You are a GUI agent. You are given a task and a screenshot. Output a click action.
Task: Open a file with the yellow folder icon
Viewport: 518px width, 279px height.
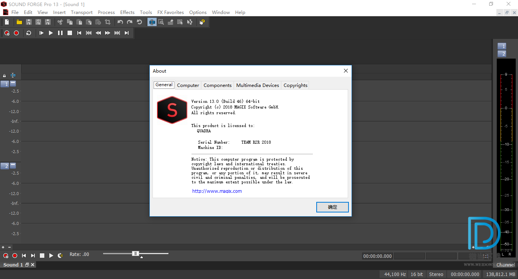tap(19, 22)
